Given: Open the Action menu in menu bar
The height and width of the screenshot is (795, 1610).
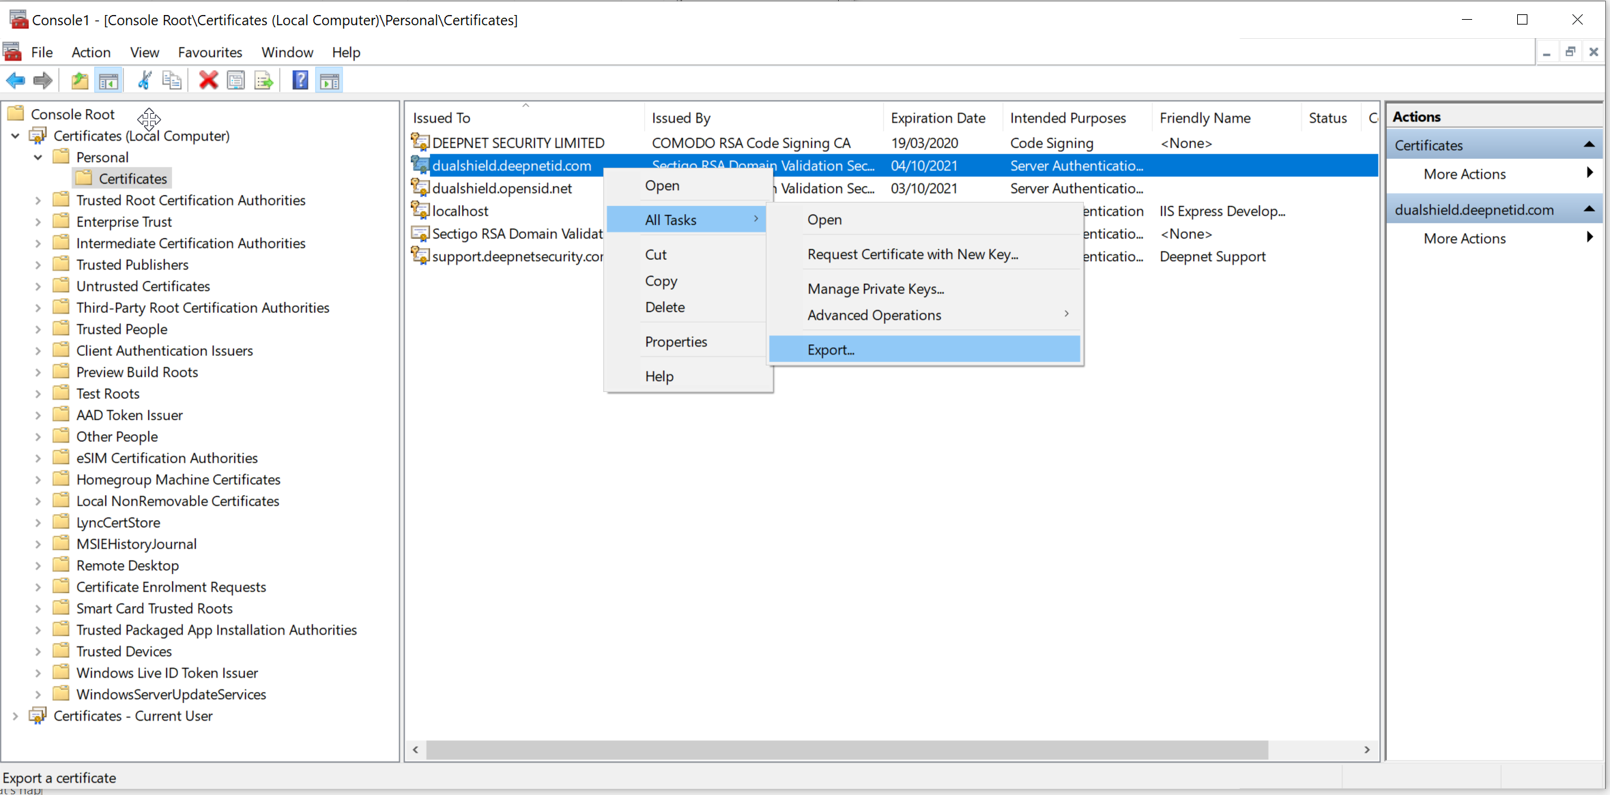Looking at the screenshot, I should (x=91, y=52).
